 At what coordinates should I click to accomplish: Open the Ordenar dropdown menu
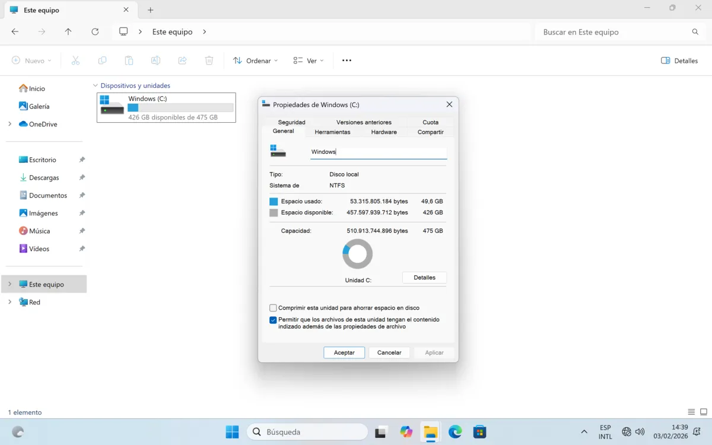pyautogui.click(x=255, y=61)
